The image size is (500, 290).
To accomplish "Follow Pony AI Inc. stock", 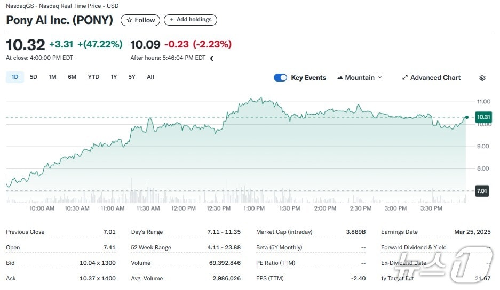I will tap(140, 20).
